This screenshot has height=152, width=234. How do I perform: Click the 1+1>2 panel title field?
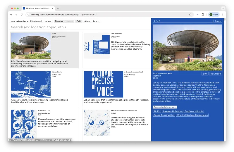click(x=183, y=21)
